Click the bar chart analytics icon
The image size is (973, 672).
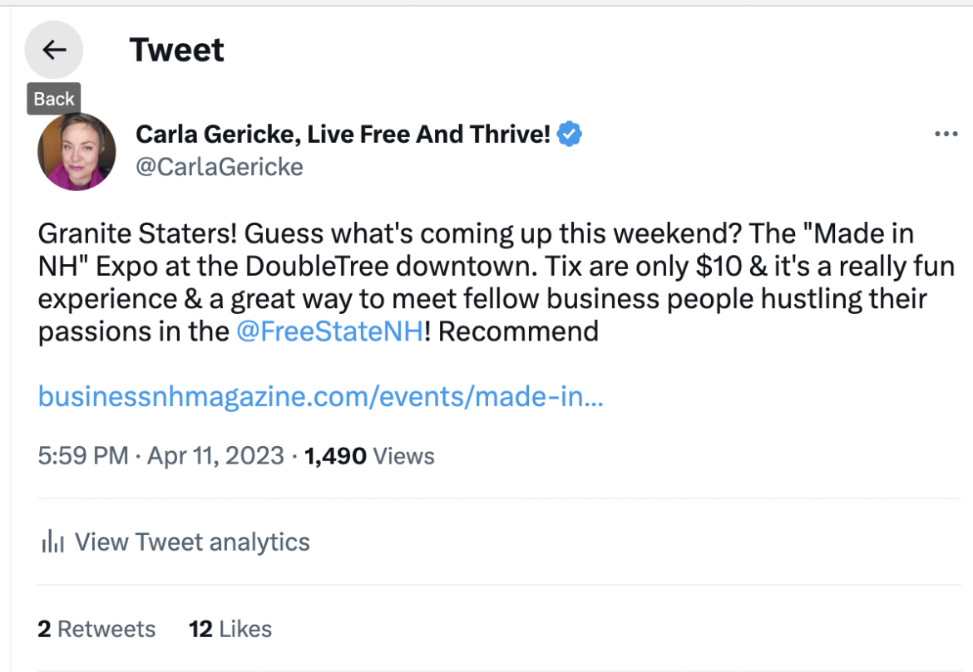click(52, 543)
